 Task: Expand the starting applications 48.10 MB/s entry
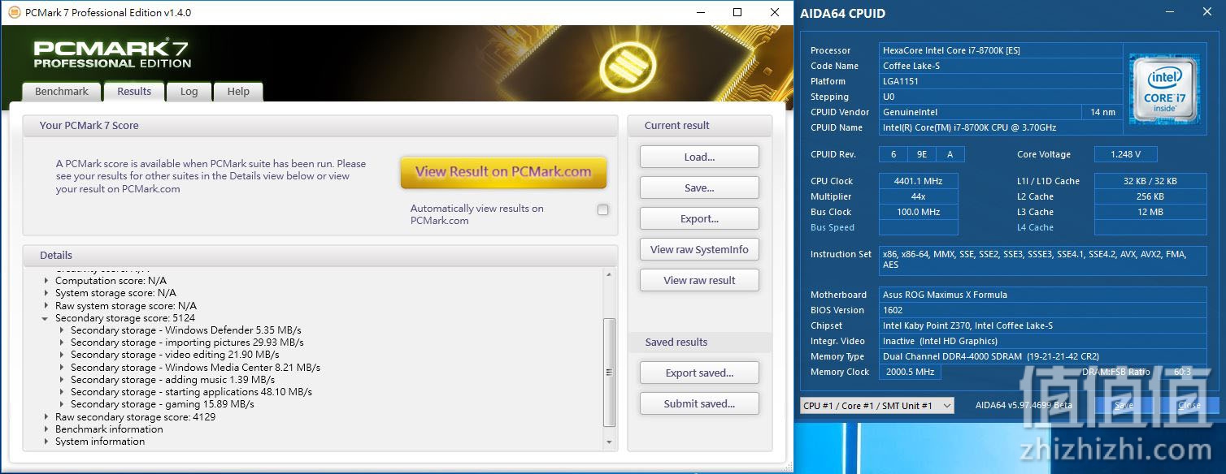(63, 392)
